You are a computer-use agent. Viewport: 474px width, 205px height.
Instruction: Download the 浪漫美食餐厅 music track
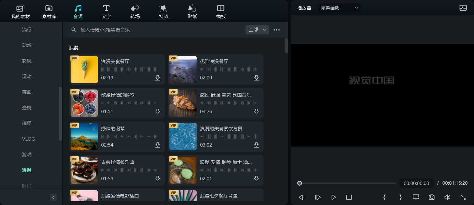tap(157, 78)
